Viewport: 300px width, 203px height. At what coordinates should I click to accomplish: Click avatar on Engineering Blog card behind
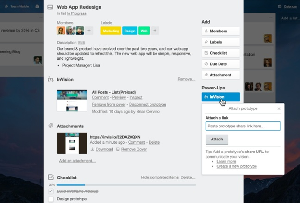(37, 60)
